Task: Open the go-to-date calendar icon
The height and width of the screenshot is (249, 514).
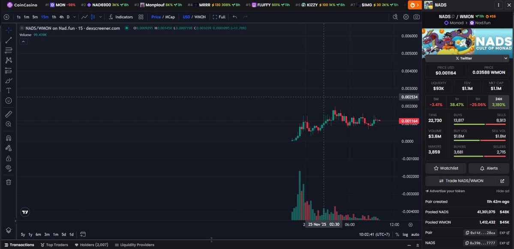Action: tap(83, 234)
